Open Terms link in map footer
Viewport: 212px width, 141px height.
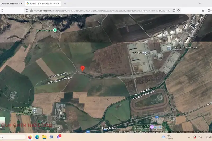pos(182,132)
